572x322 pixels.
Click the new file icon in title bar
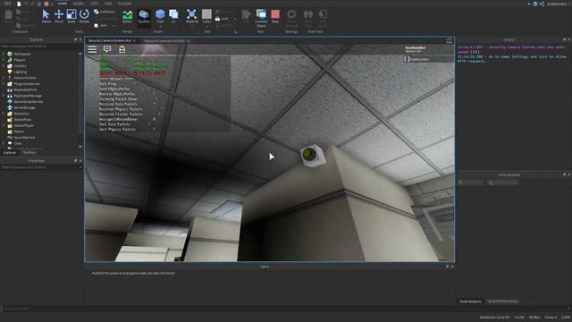pyautogui.click(x=19, y=4)
